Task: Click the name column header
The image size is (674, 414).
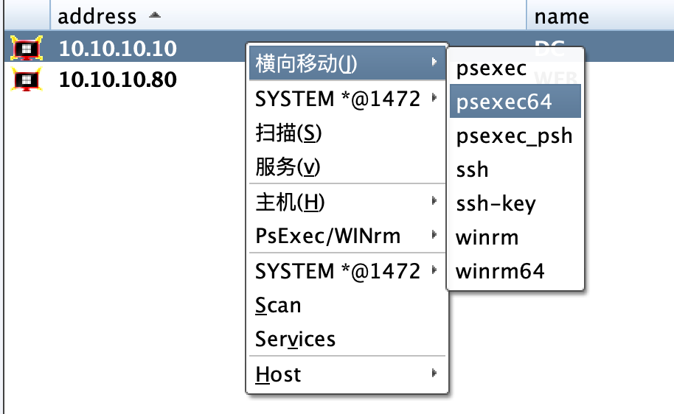Action: point(561,15)
